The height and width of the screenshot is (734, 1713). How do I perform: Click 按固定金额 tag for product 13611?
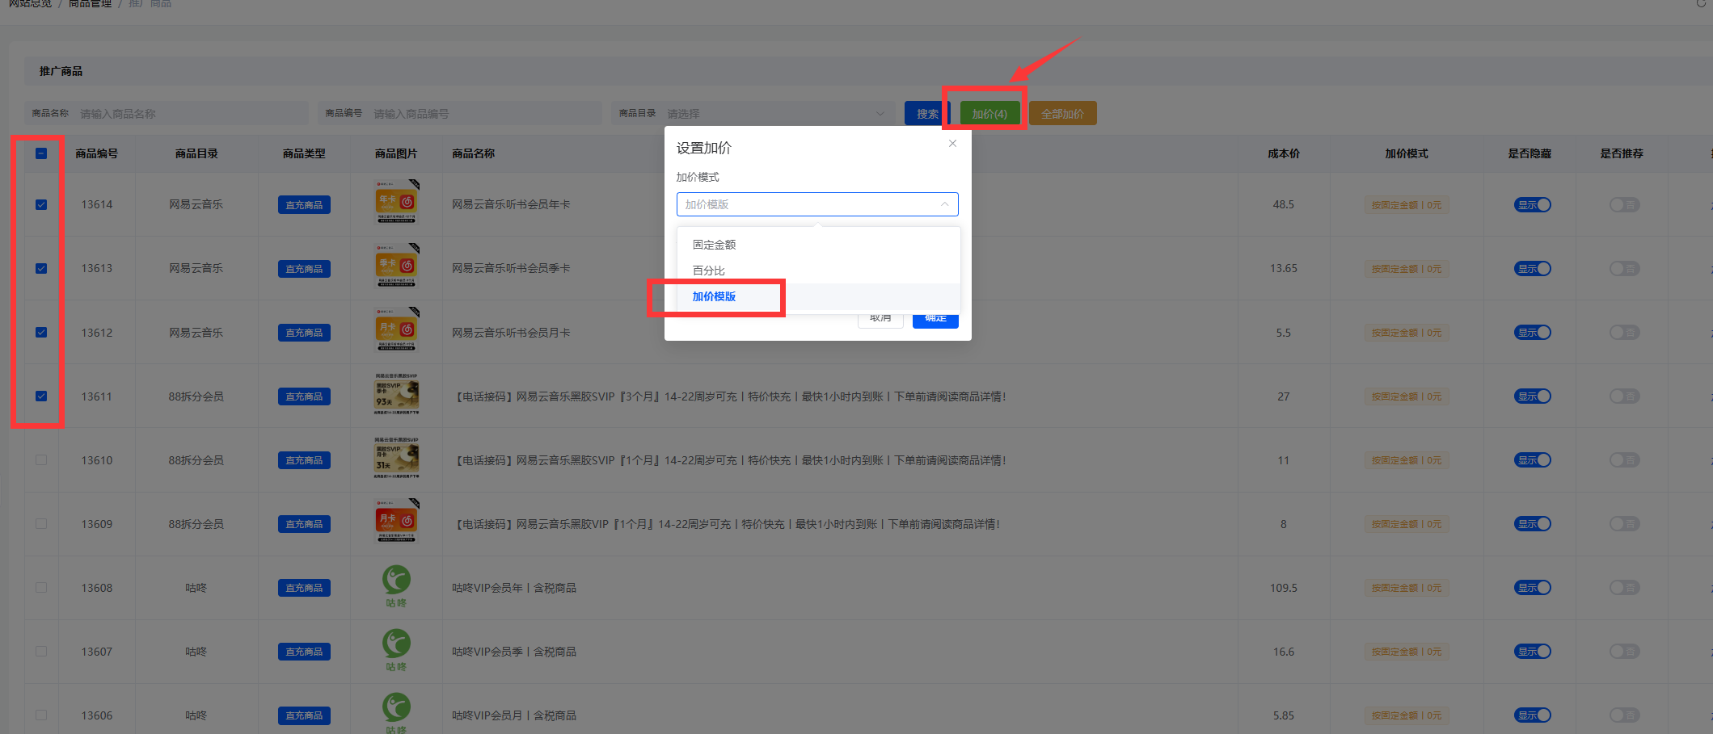[x=1406, y=396]
